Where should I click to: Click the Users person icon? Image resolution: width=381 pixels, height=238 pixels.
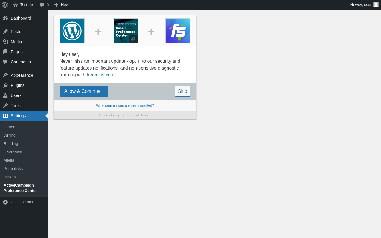(x=5, y=95)
